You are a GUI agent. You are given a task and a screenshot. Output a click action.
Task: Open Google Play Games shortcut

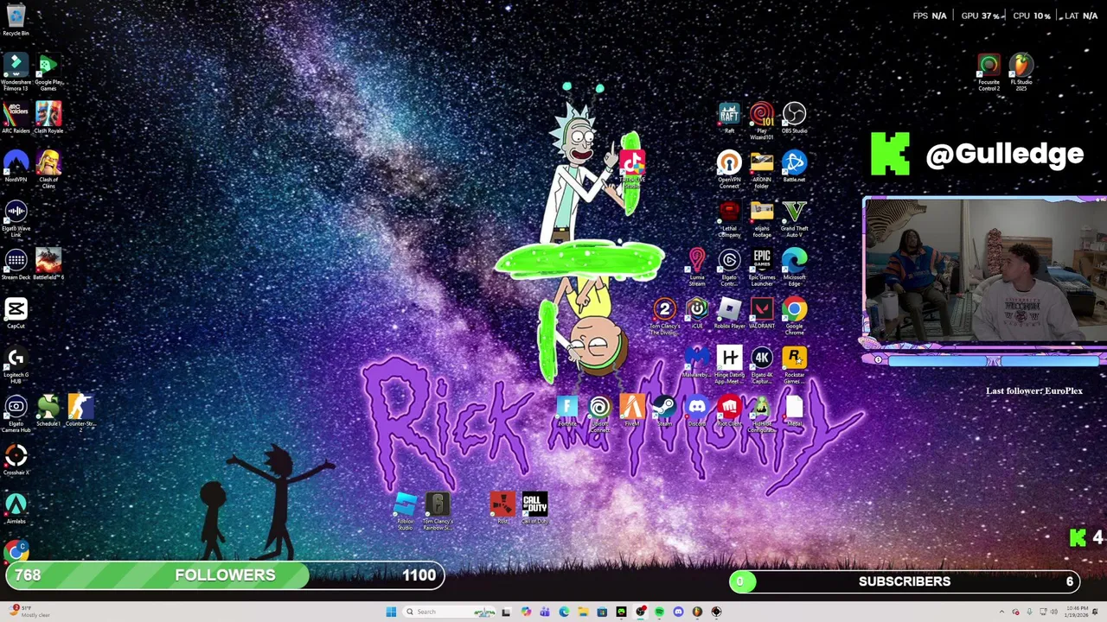tap(48, 73)
